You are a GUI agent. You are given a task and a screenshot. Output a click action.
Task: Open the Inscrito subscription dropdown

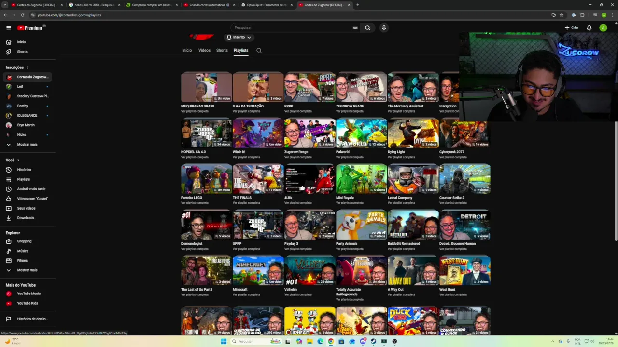[x=239, y=37]
